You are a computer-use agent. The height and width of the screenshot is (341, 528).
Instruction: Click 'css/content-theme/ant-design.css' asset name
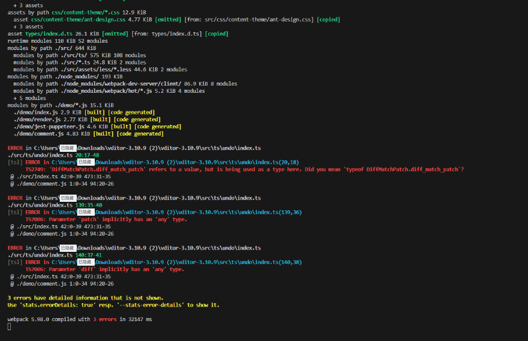coord(78,19)
